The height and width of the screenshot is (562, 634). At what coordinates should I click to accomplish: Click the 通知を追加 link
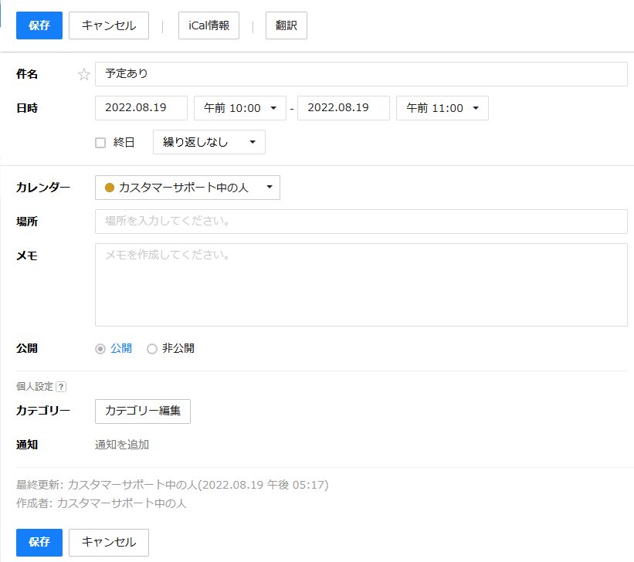122,445
